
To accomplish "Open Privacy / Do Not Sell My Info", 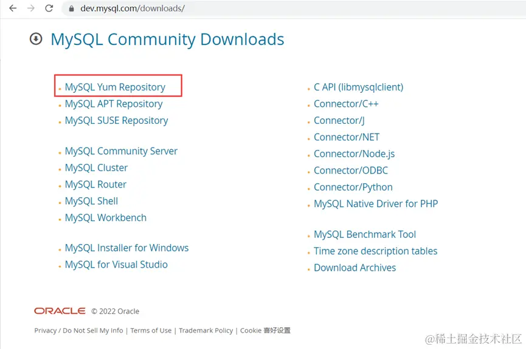I will tap(79, 331).
